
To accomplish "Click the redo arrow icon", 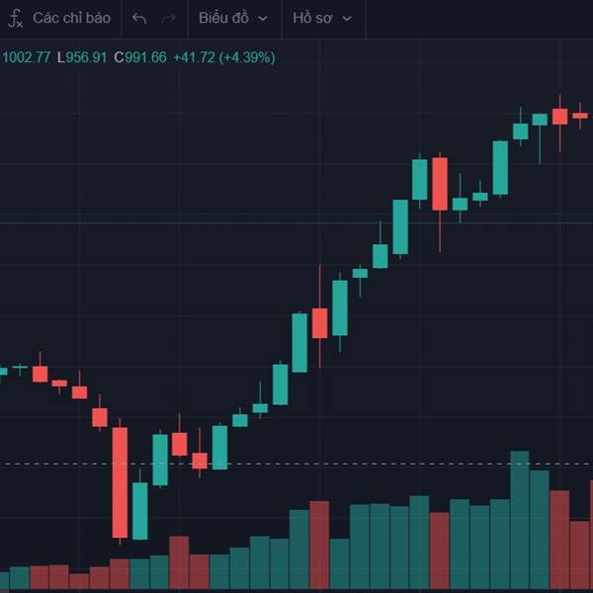I will (x=168, y=18).
